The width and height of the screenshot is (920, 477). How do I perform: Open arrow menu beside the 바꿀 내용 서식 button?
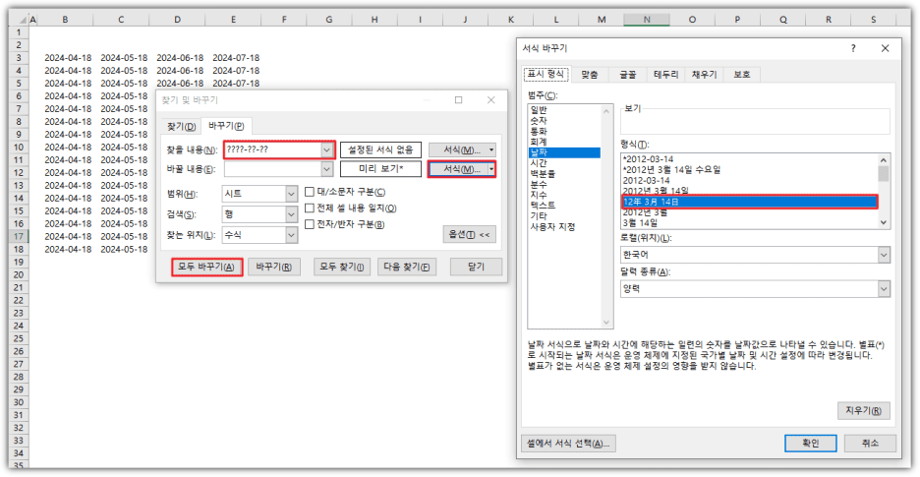pos(491,169)
